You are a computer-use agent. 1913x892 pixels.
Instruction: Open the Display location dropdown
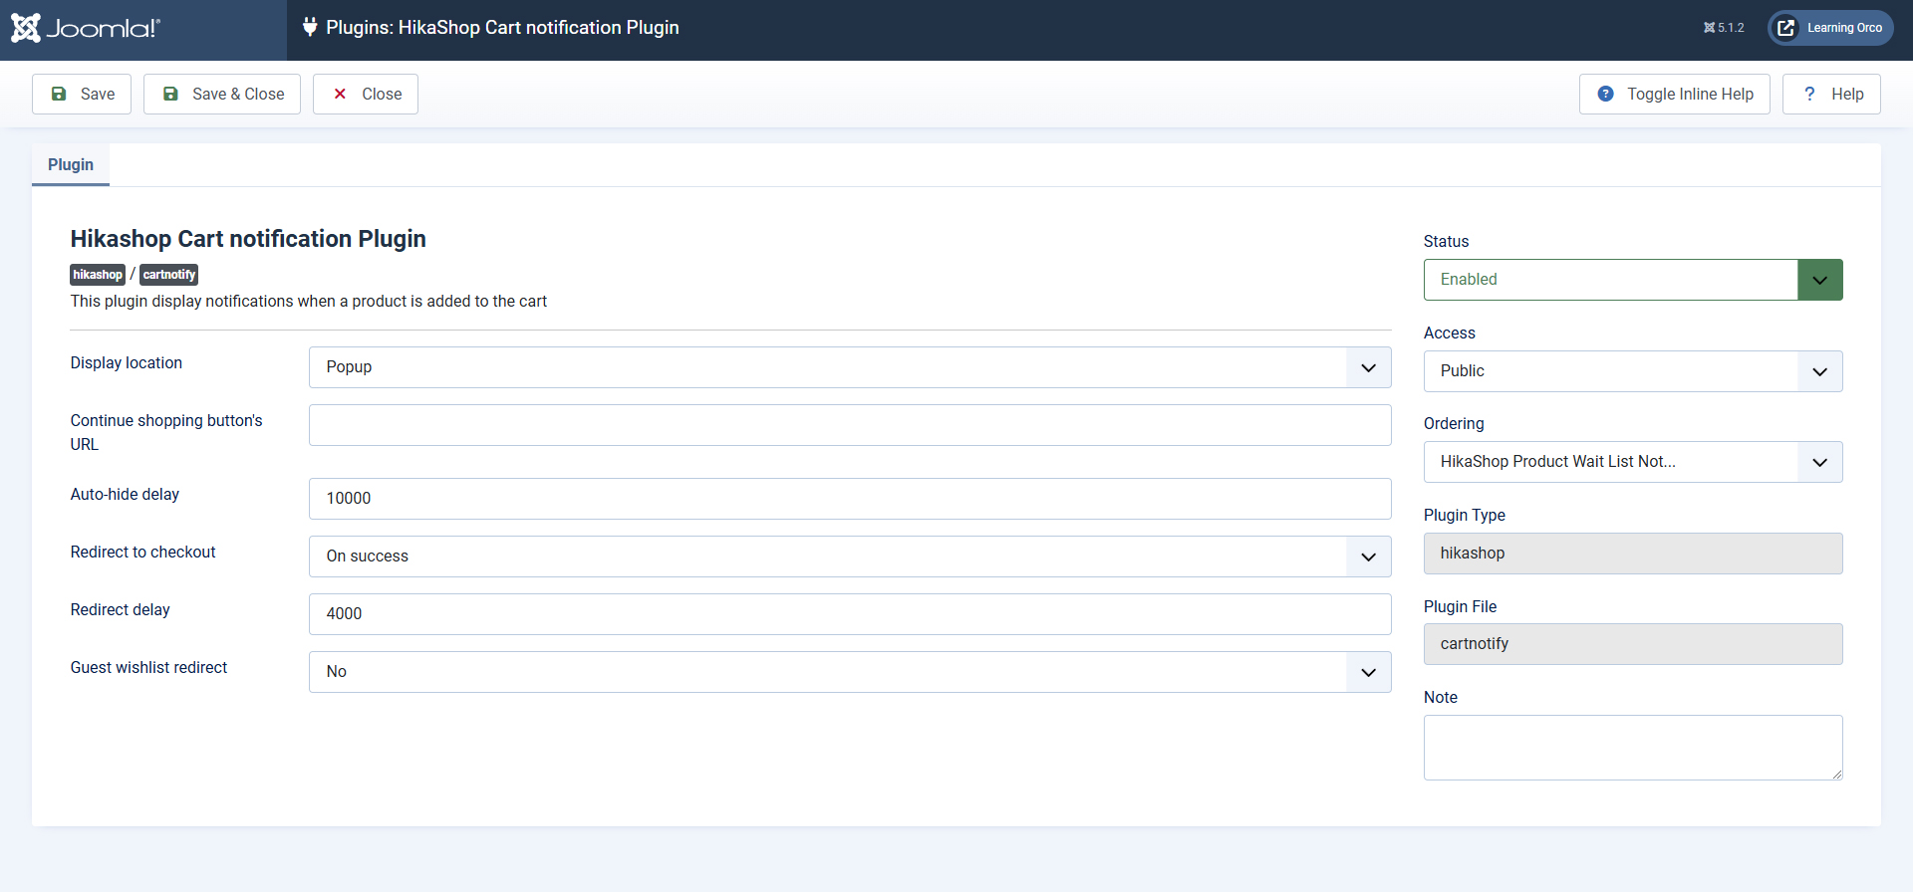click(850, 367)
